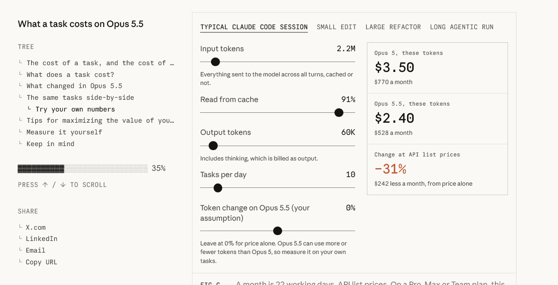Open the Long Agentic Run tab
Viewport: 558px width, 285px height.
(x=462, y=27)
